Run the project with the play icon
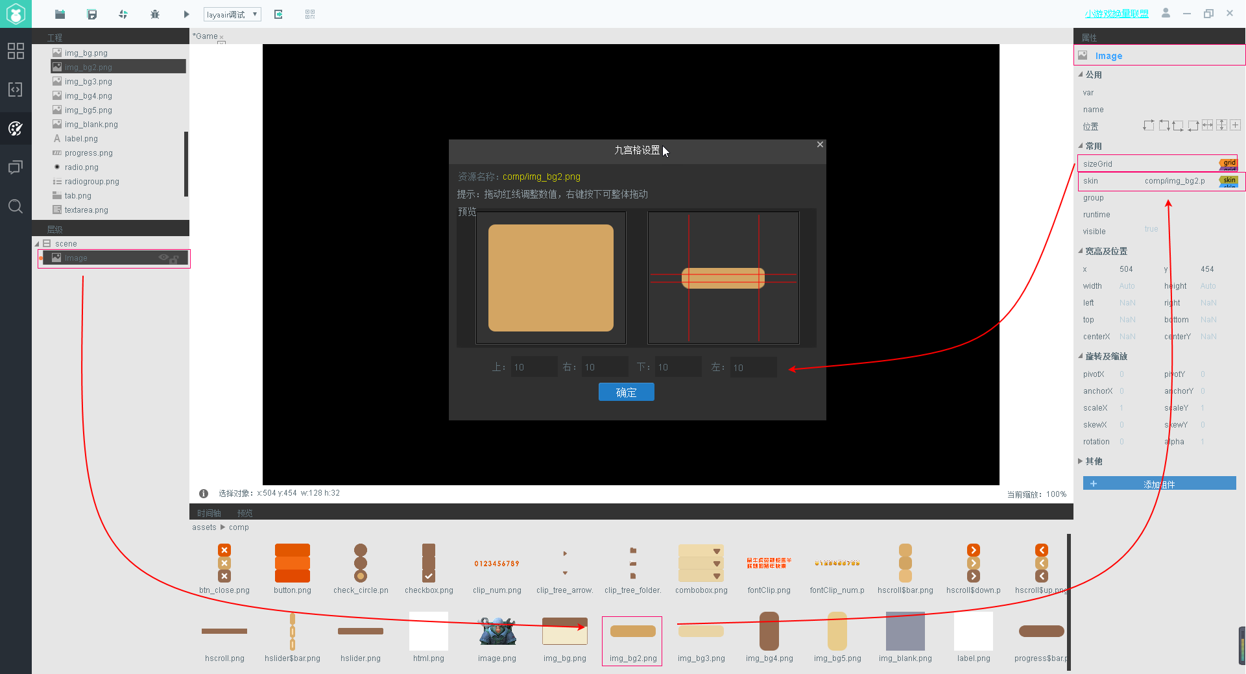The image size is (1246, 674). (x=186, y=14)
